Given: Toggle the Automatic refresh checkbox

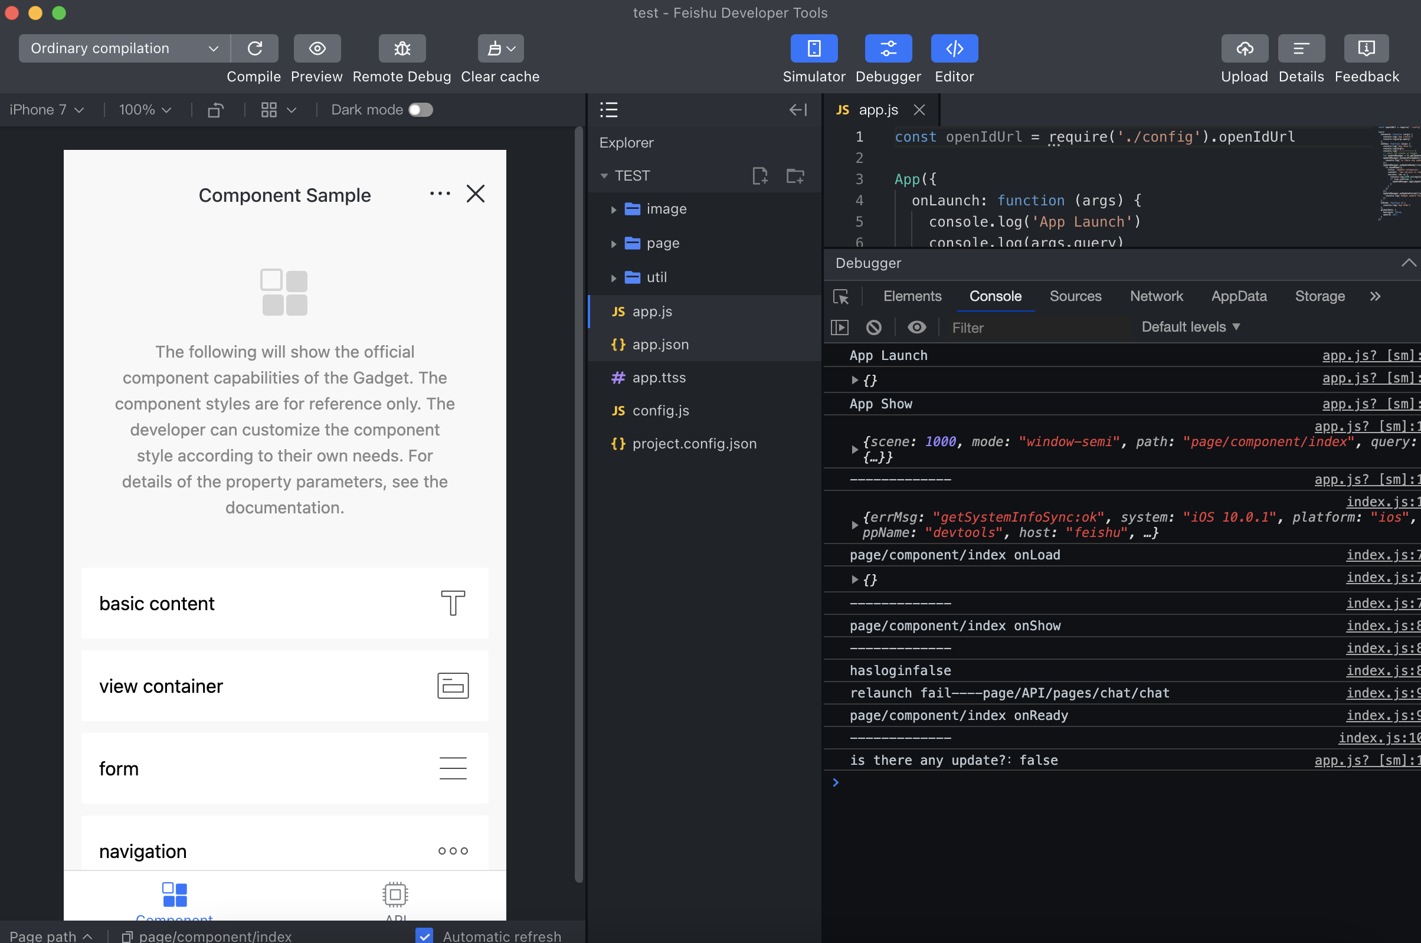Looking at the screenshot, I should tap(424, 936).
